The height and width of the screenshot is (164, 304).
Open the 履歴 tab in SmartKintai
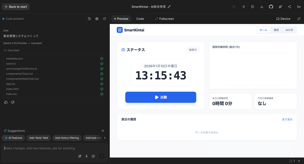(276, 30)
